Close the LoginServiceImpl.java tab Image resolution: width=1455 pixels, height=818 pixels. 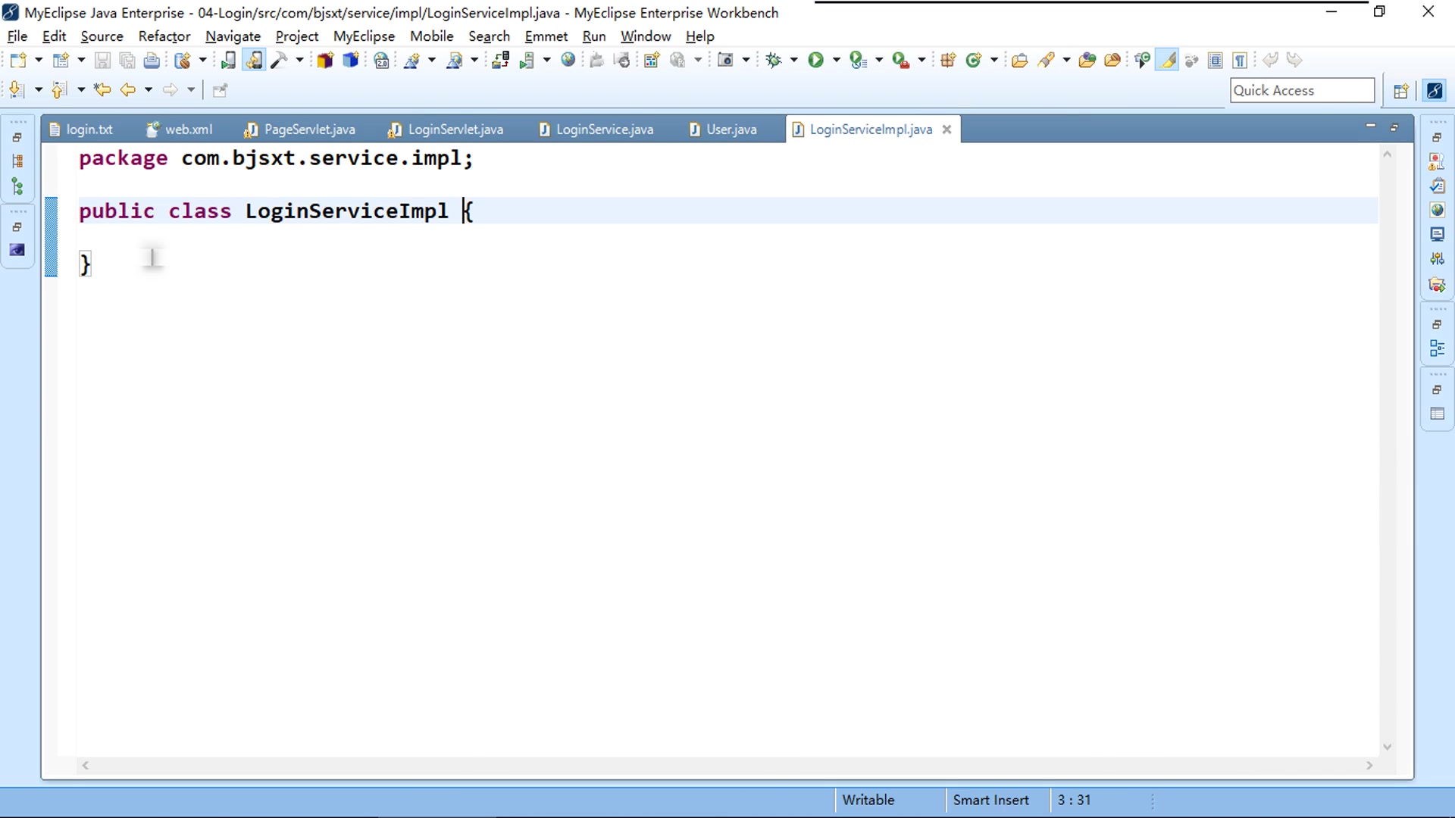pos(947,130)
